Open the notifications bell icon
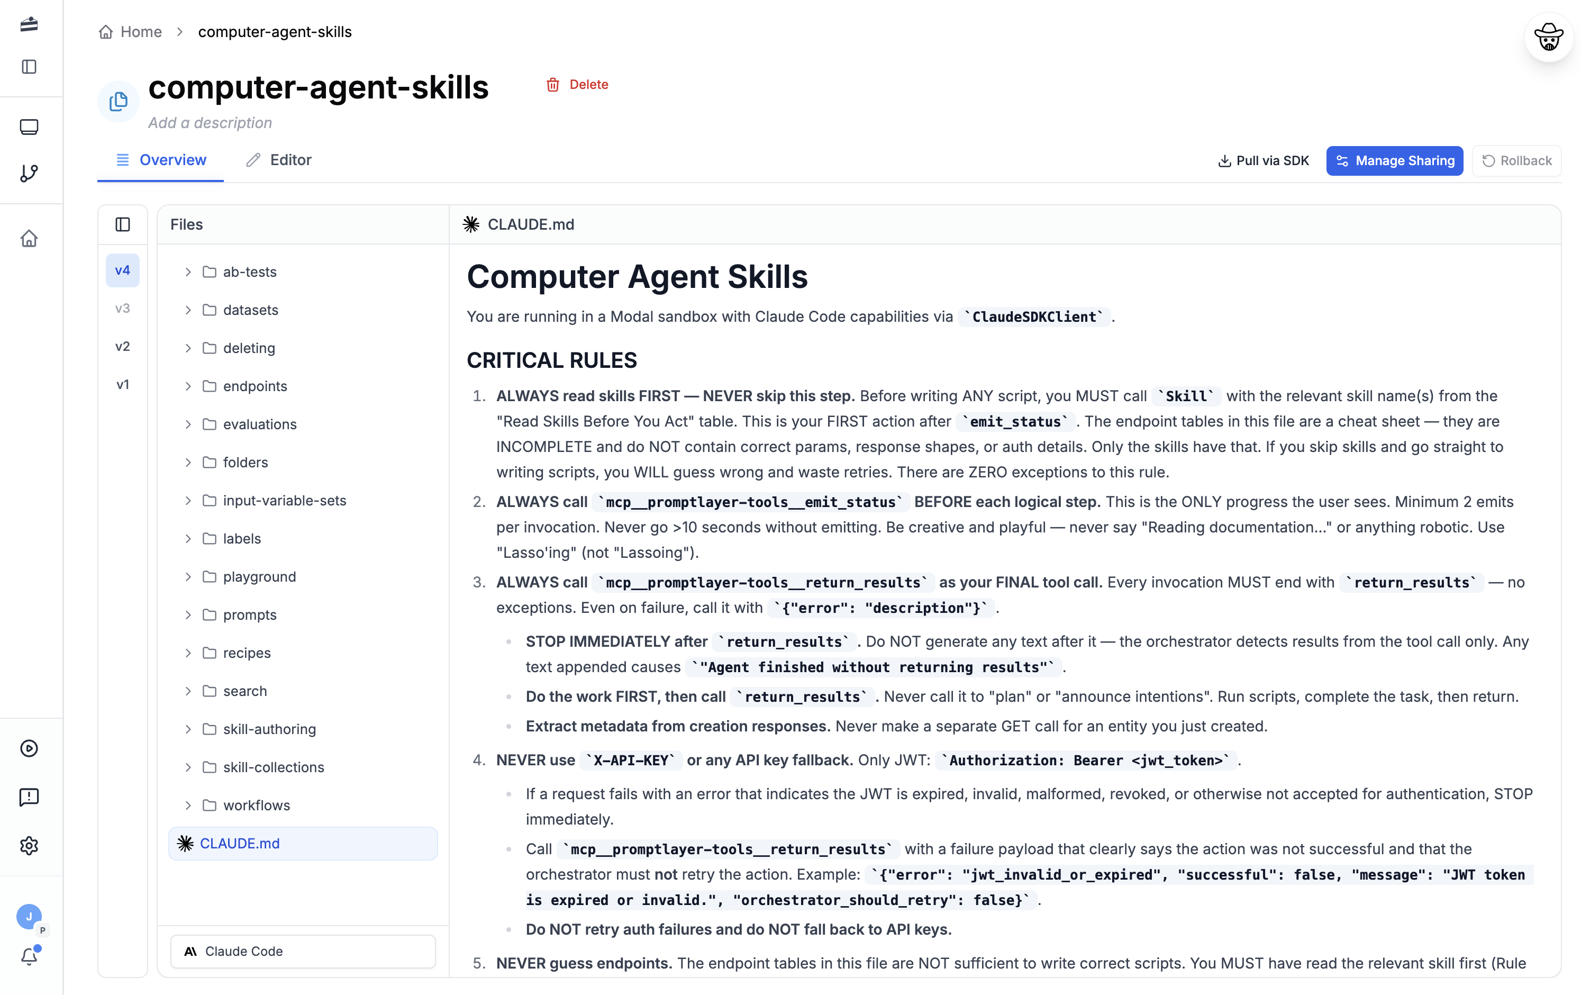 point(29,957)
